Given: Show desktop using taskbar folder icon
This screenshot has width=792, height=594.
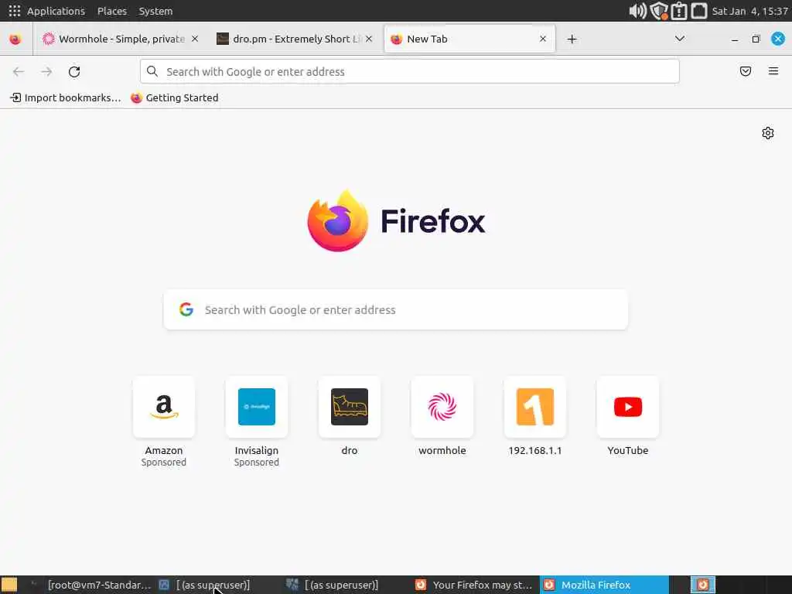Looking at the screenshot, I should [9, 585].
